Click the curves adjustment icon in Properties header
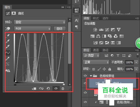 (x=8, y=13)
